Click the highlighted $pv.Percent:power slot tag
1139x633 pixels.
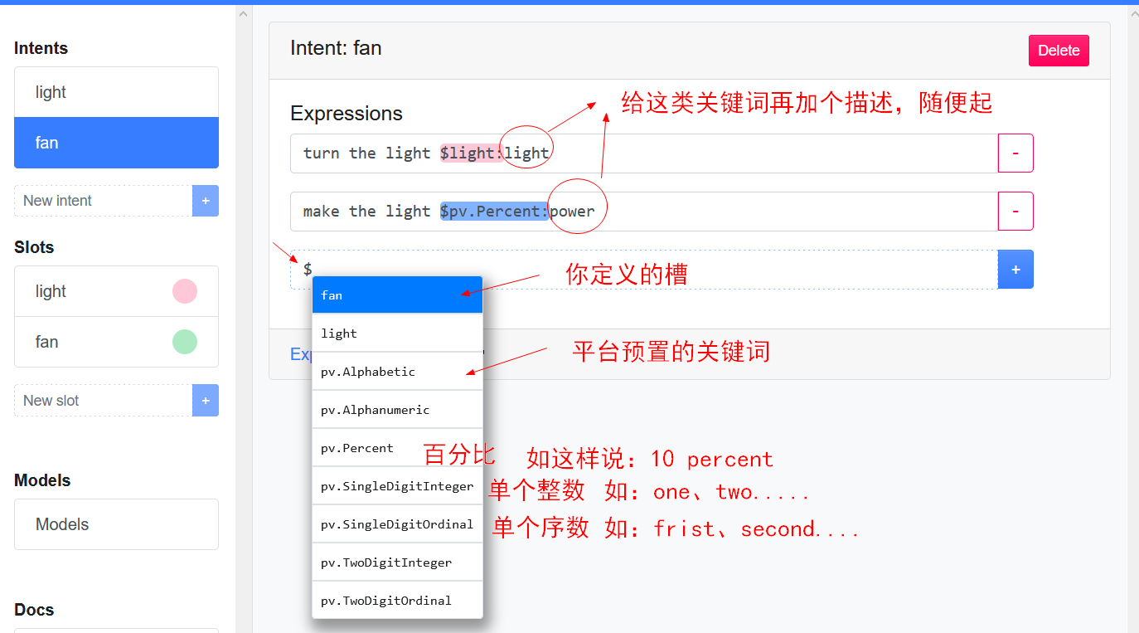tap(493, 211)
